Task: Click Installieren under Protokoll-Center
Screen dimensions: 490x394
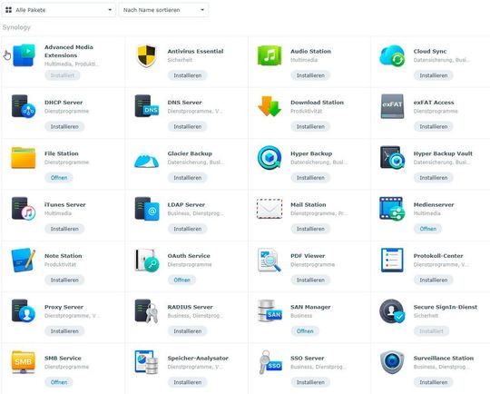Action: [434, 280]
